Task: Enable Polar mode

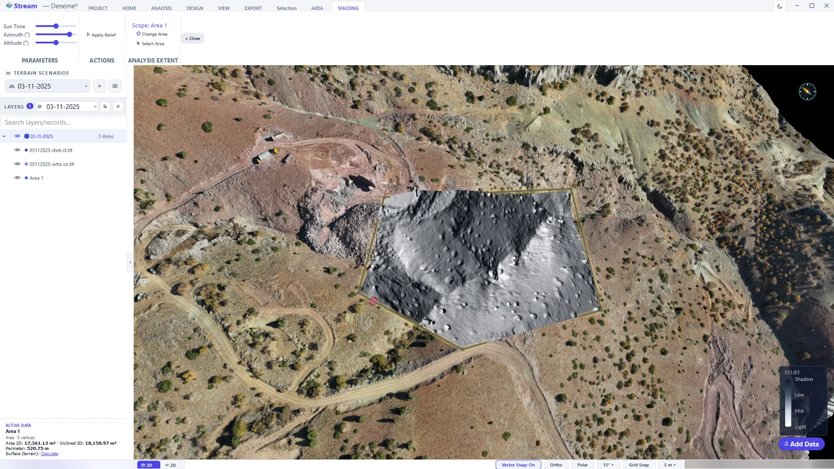Action: 582,465
